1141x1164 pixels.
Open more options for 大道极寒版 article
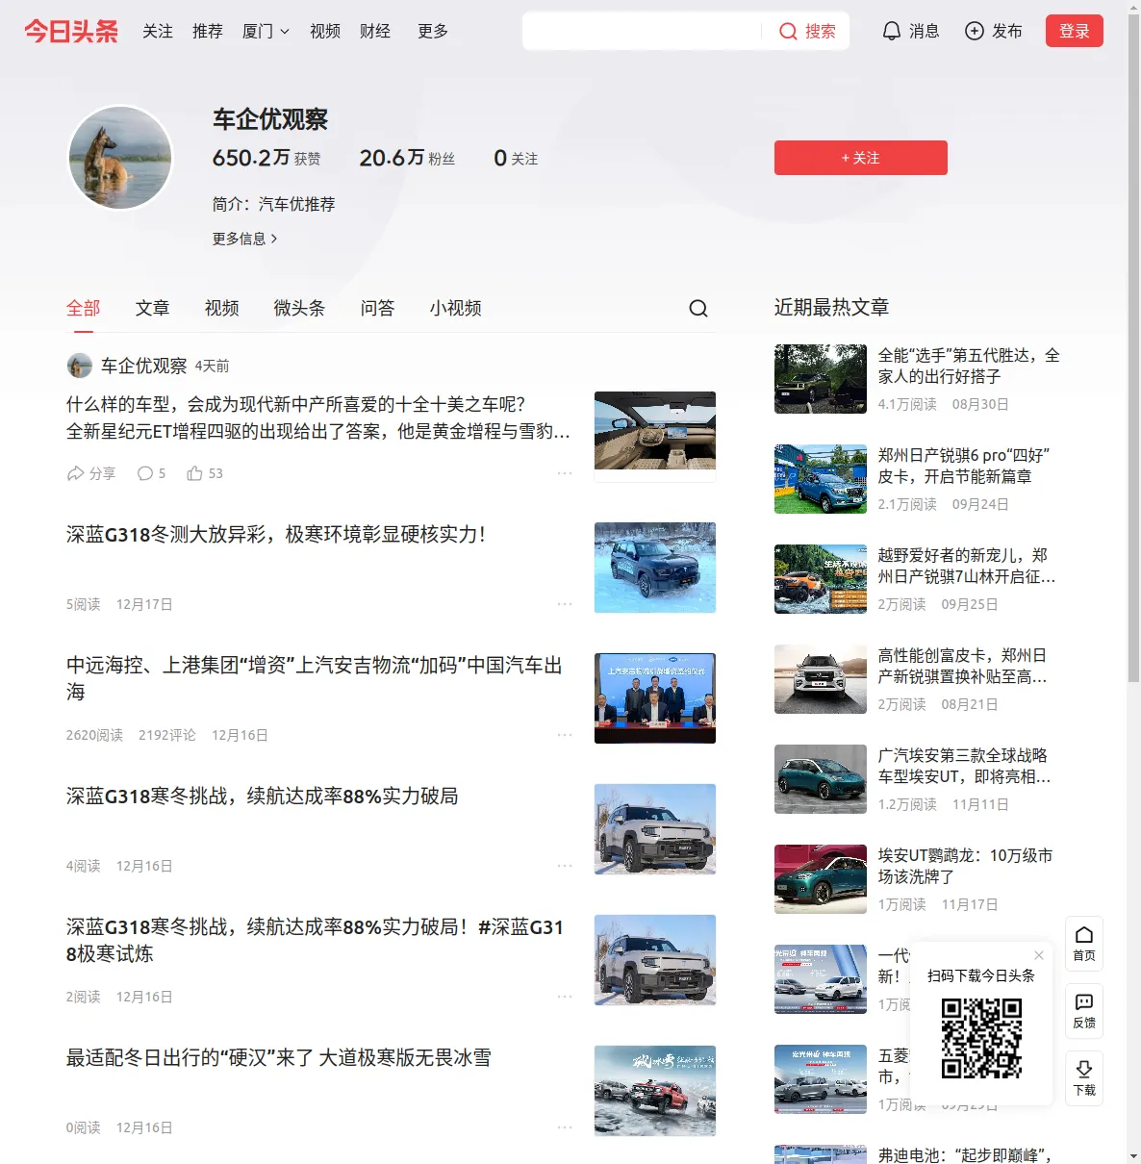click(565, 1127)
